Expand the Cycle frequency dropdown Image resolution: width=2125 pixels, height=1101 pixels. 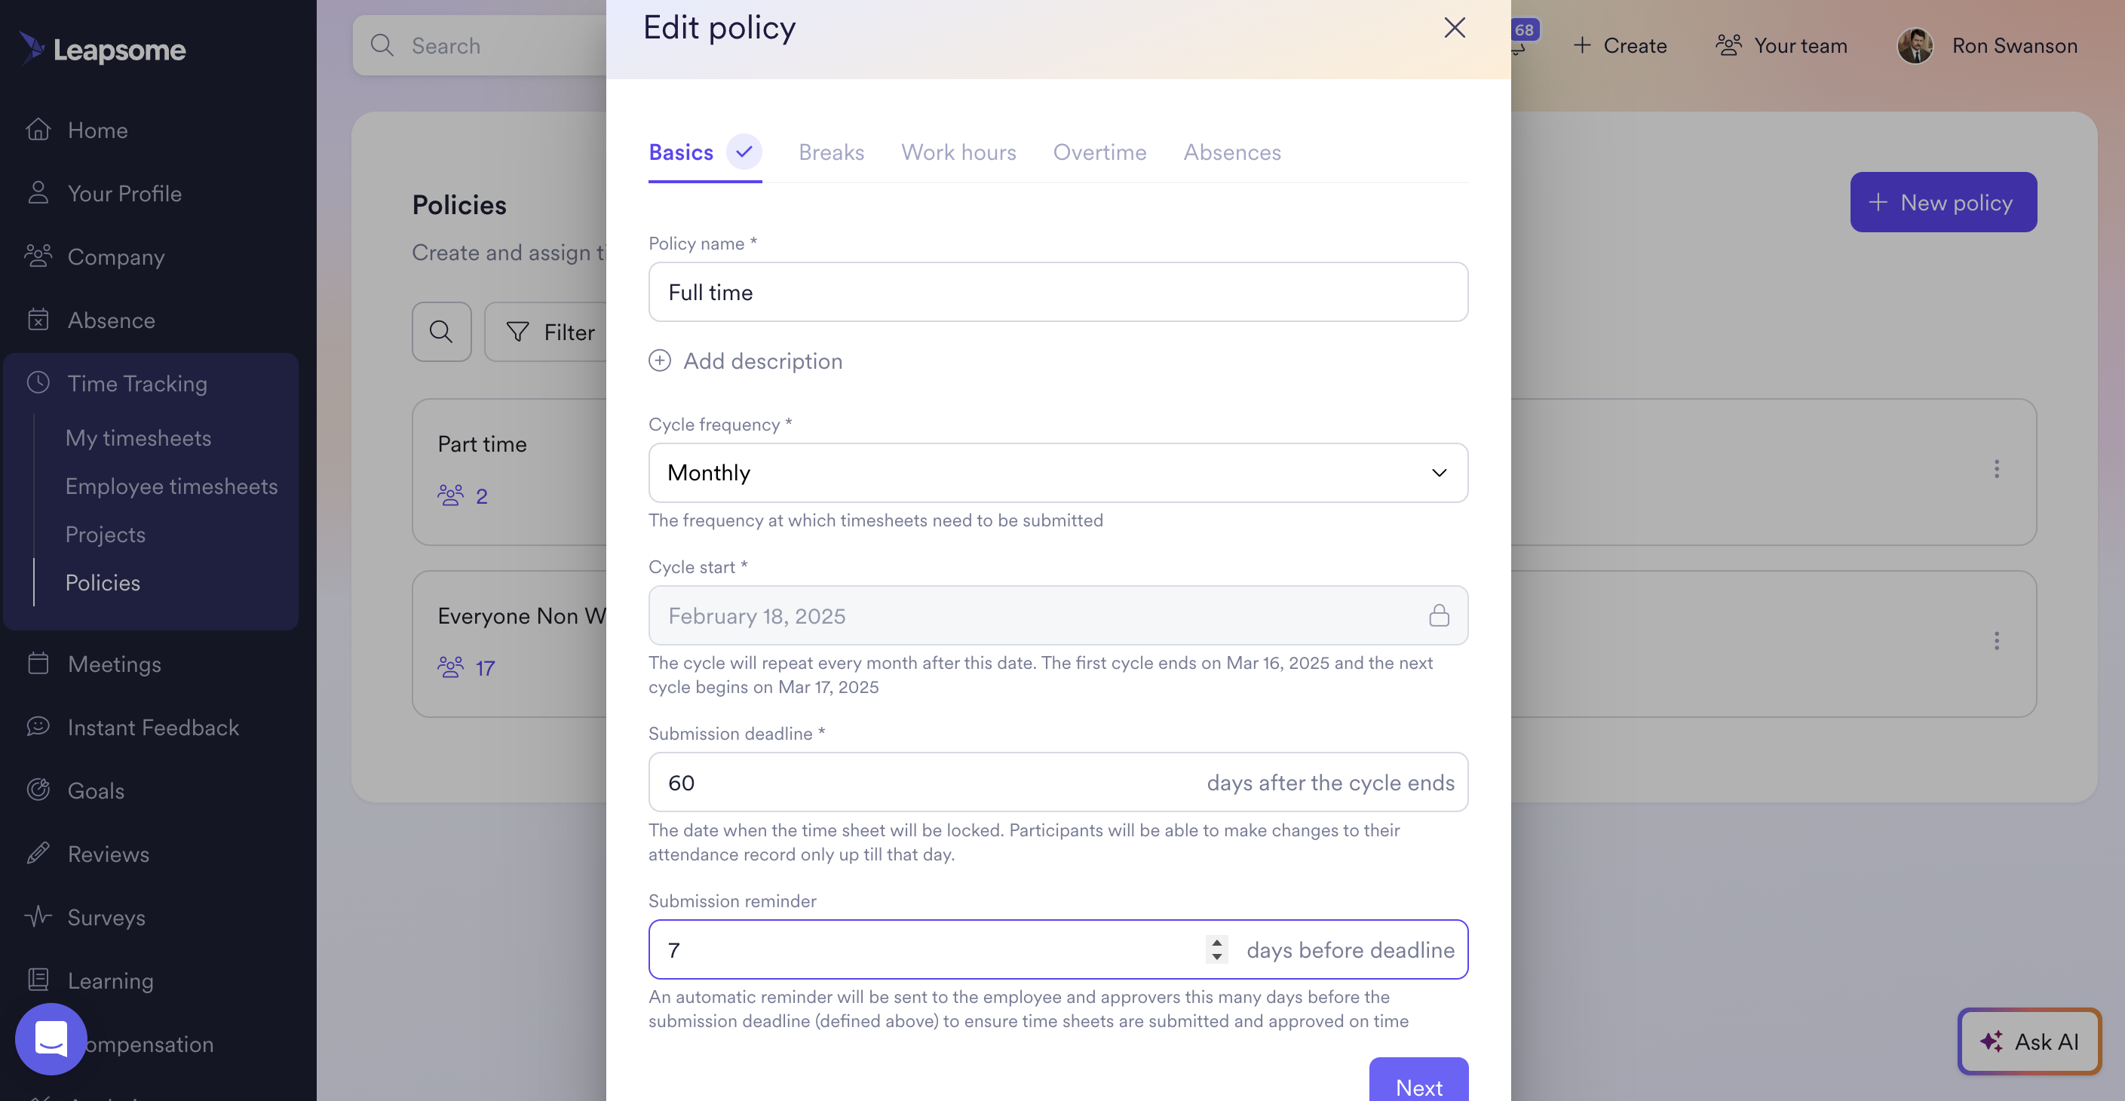point(1057,473)
